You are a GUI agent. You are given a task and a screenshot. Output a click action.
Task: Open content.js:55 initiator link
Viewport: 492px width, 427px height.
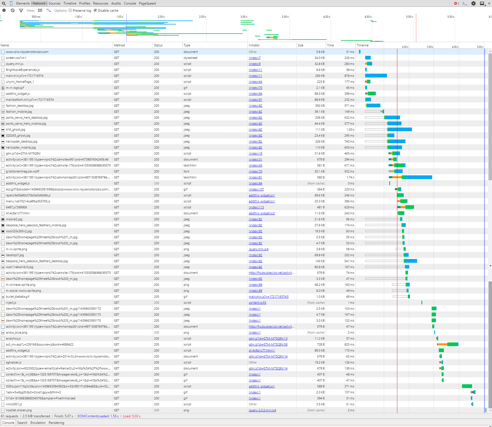257,303
